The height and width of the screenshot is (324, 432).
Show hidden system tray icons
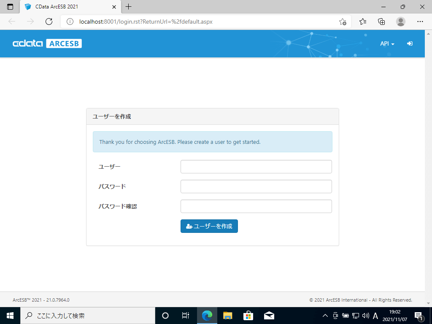[x=325, y=316]
